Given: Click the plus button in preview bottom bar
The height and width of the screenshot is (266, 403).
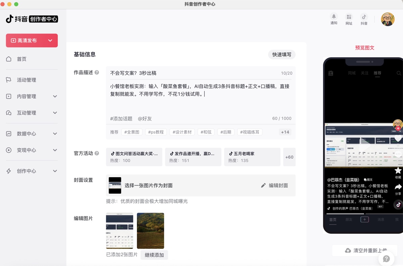Looking at the screenshot, I should (x=365, y=219).
